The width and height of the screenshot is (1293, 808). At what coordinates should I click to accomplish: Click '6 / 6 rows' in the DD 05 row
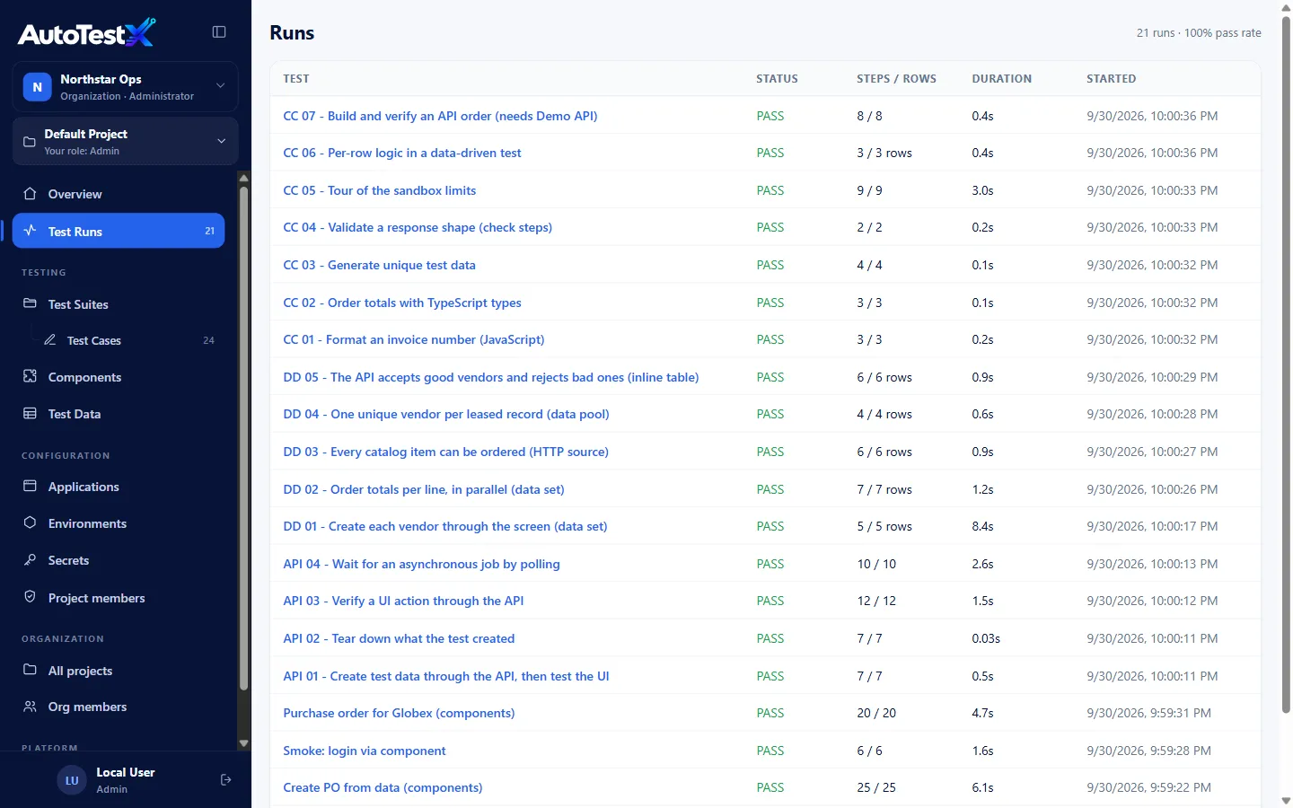coord(884,377)
